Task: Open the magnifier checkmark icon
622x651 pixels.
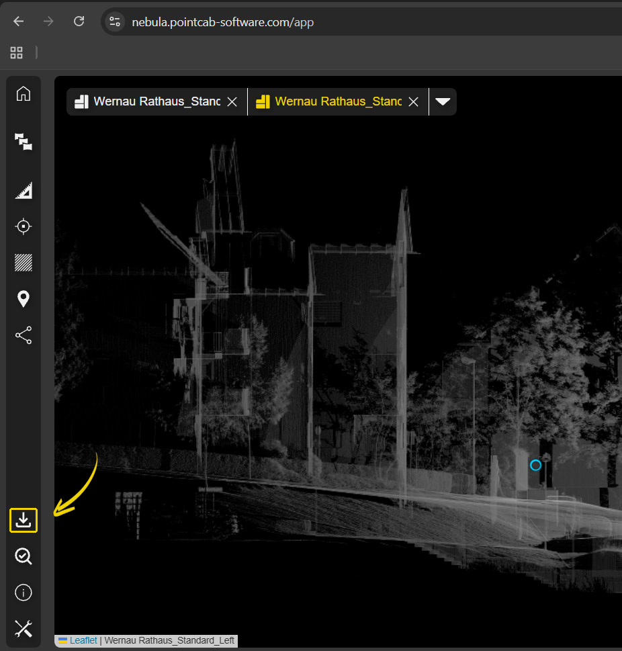Action: click(24, 556)
